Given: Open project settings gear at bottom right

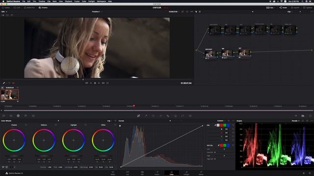Looking at the screenshot, I should tap(310, 173).
